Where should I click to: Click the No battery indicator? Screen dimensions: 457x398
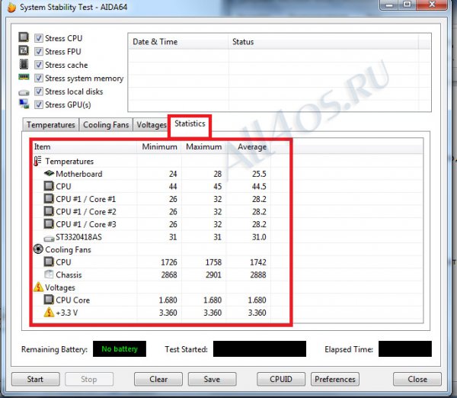coord(120,349)
